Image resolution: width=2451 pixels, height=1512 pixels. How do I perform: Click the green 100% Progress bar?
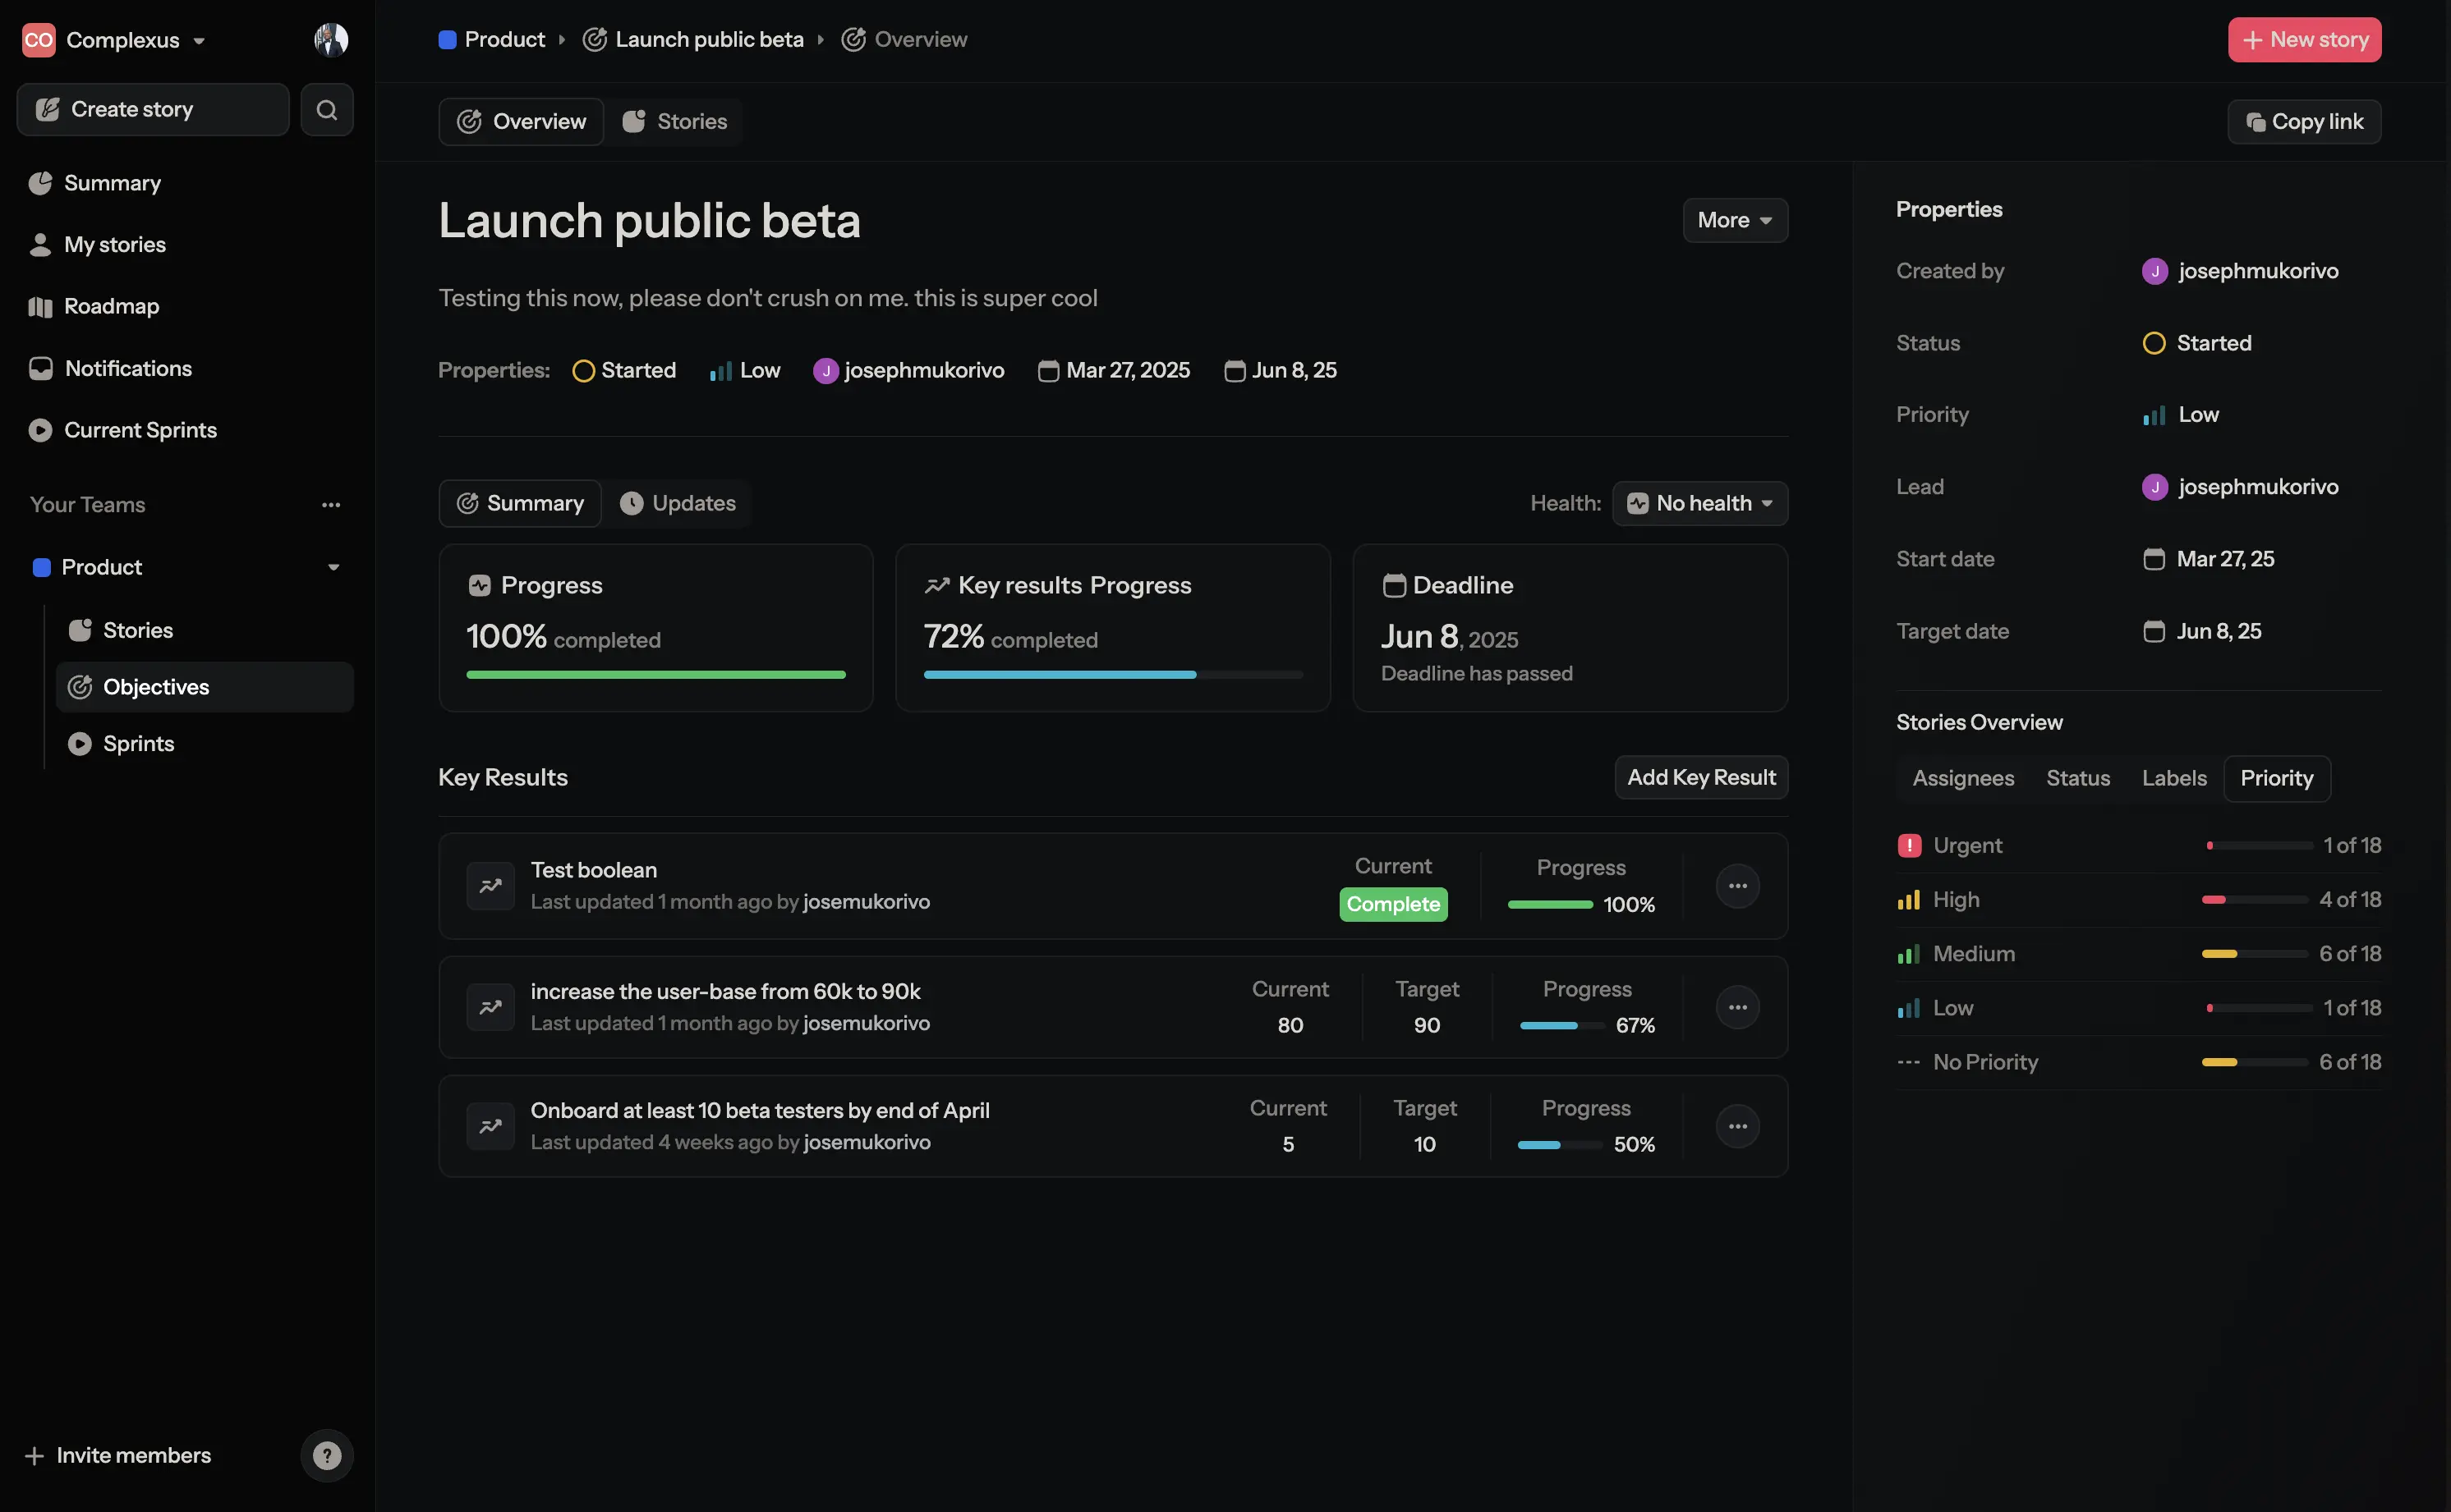click(655, 675)
